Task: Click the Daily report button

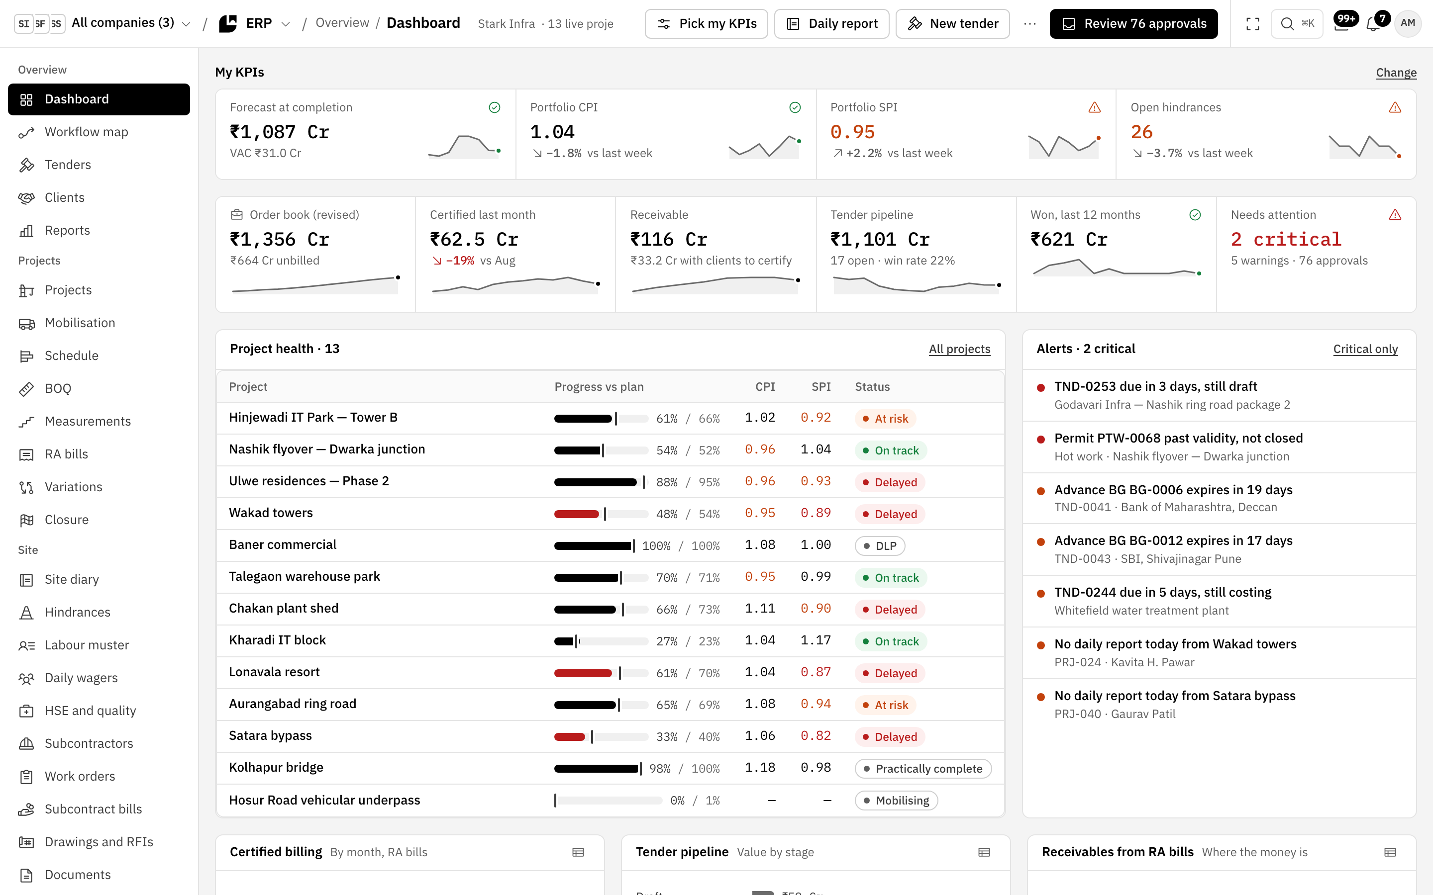Action: tap(831, 24)
